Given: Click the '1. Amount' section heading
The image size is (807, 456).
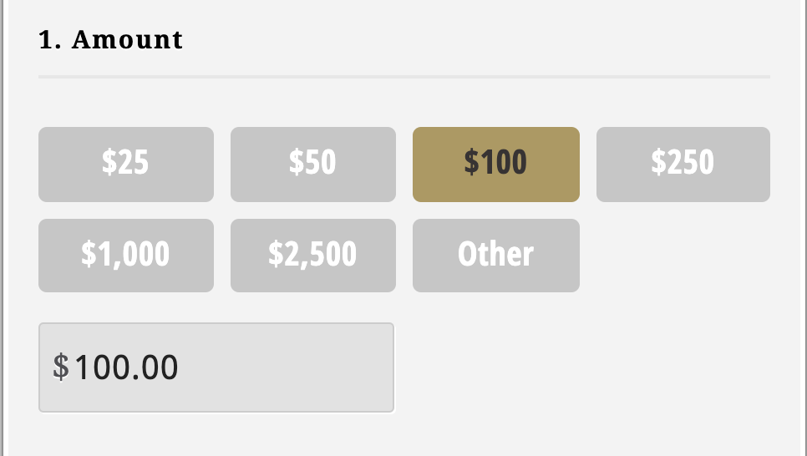Looking at the screenshot, I should coord(110,40).
